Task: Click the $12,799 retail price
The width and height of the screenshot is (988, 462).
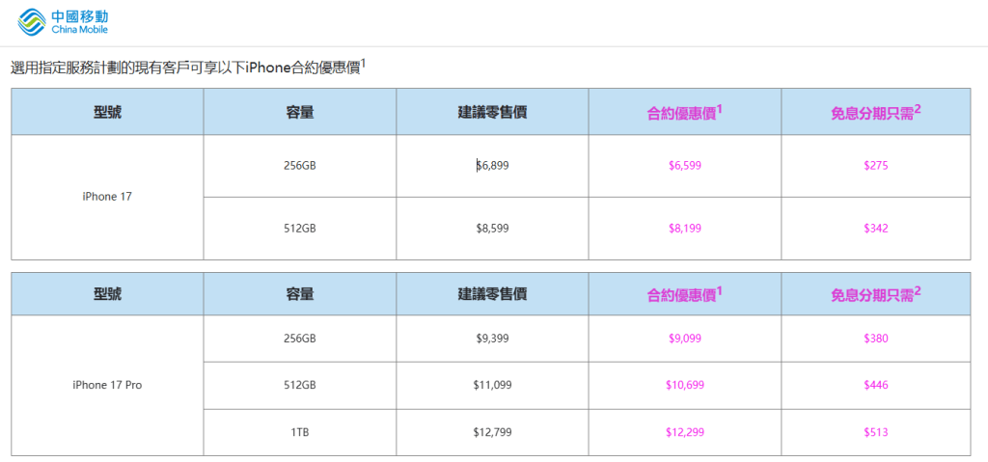Action: (x=492, y=432)
